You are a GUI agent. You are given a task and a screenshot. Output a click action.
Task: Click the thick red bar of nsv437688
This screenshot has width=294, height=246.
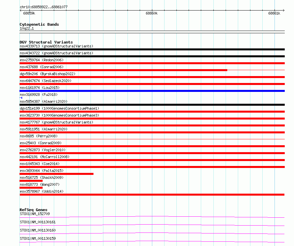tap(123, 70)
